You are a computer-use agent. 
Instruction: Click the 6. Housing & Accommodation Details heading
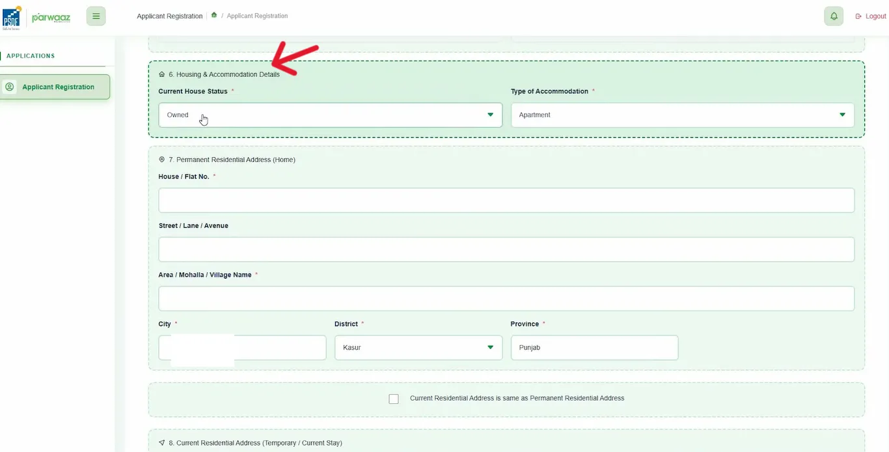224,74
